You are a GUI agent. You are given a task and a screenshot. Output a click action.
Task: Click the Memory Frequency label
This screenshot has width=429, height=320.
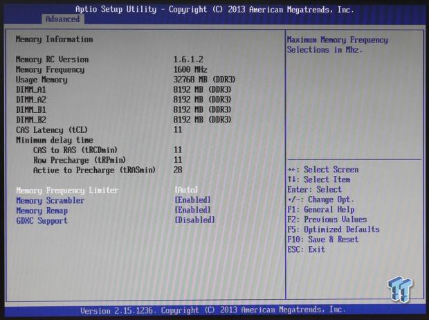click(x=50, y=69)
